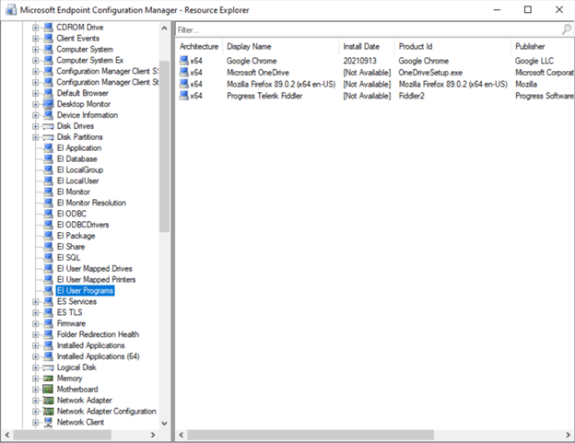Click the 20210913 install date cell
The width and height of the screenshot is (575, 443).
pos(359,61)
